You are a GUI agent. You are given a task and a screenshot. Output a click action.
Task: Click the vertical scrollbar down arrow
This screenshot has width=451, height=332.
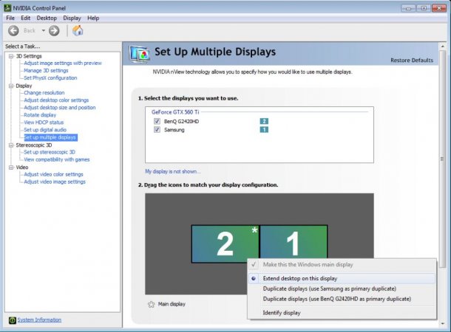pyautogui.click(x=442, y=324)
